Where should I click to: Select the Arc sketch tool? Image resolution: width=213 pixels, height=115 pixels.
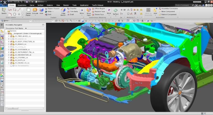10,14
